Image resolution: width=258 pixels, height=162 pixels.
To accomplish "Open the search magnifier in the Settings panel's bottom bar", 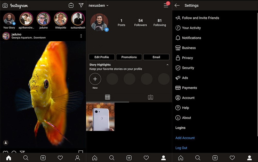I will tap(198, 158).
